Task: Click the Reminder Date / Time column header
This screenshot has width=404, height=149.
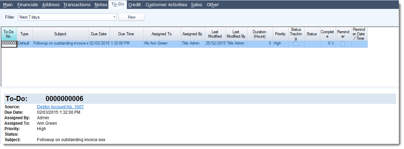Action: click(x=359, y=34)
